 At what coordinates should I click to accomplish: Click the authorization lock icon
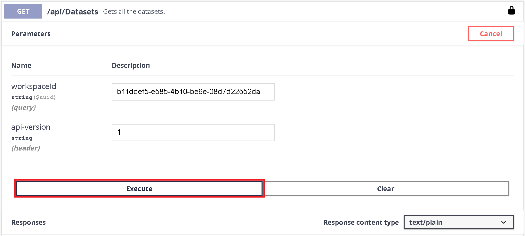pyautogui.click(x=511, y=11)
